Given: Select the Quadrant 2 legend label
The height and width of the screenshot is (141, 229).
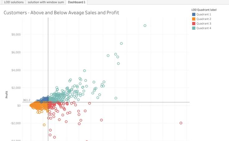Looking at the screenshot, I should tap(203, 19).
